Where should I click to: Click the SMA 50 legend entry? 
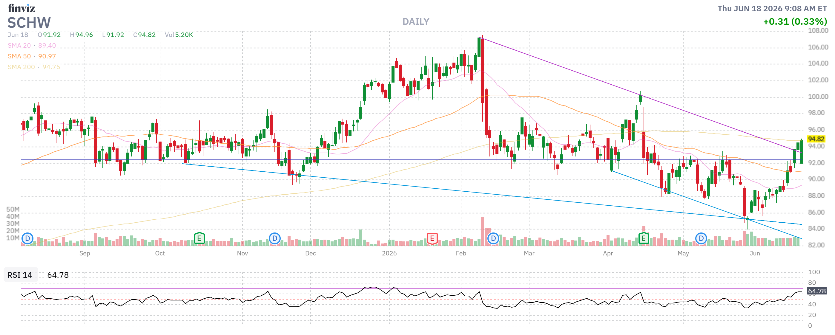(x=32, y=56)
